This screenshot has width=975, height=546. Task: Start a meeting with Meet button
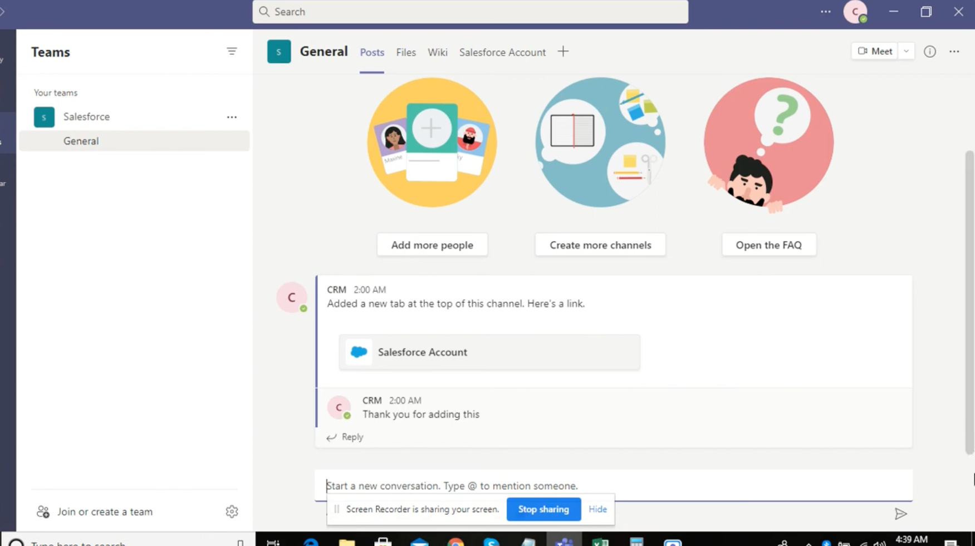[x=875, y=51]
